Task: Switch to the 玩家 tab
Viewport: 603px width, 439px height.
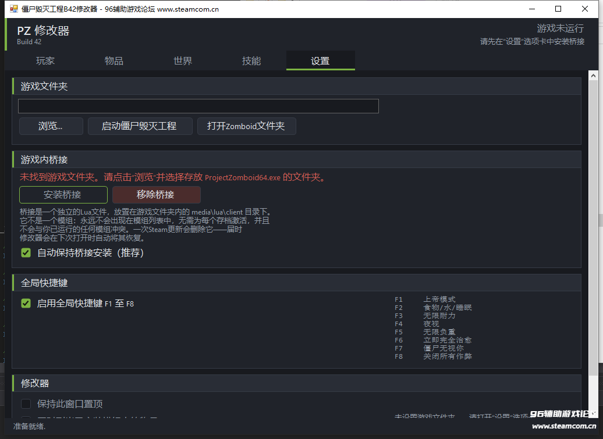Action: (45, 60)
